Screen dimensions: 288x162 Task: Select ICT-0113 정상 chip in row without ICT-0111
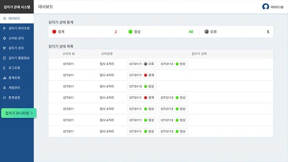tap(142, 86)
